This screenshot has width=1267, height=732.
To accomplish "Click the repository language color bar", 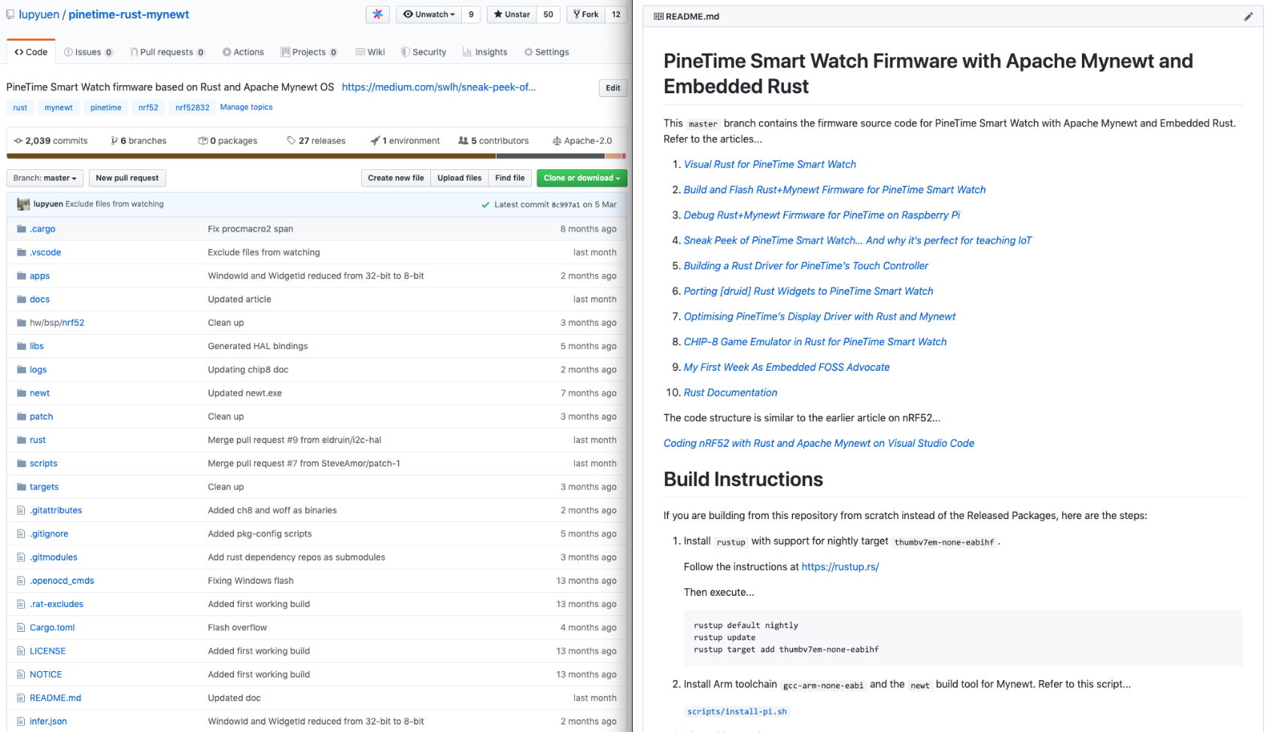I will (x=316, y=156).
